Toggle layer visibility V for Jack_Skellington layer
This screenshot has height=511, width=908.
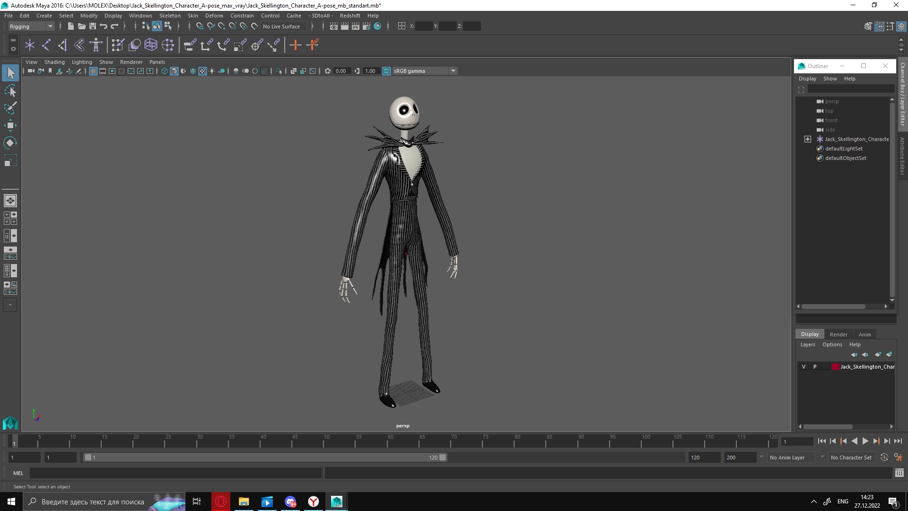click(x=803, y=367)
